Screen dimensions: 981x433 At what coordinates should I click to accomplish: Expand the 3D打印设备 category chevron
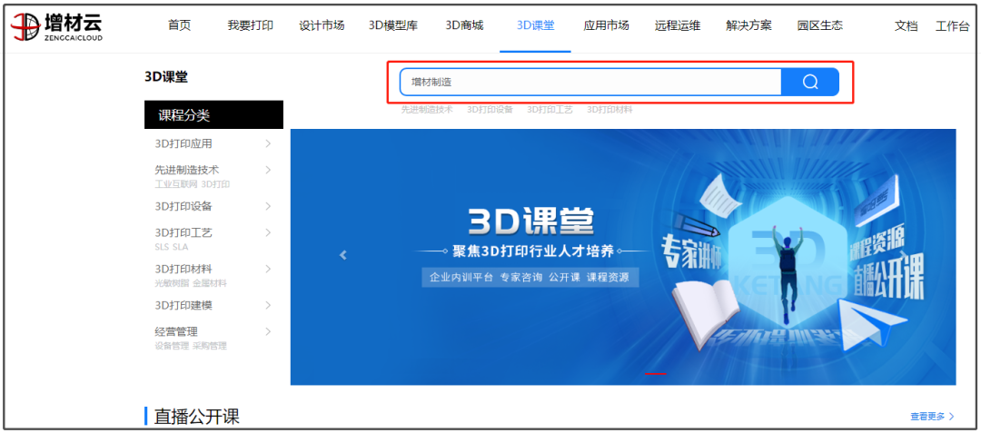268,206
